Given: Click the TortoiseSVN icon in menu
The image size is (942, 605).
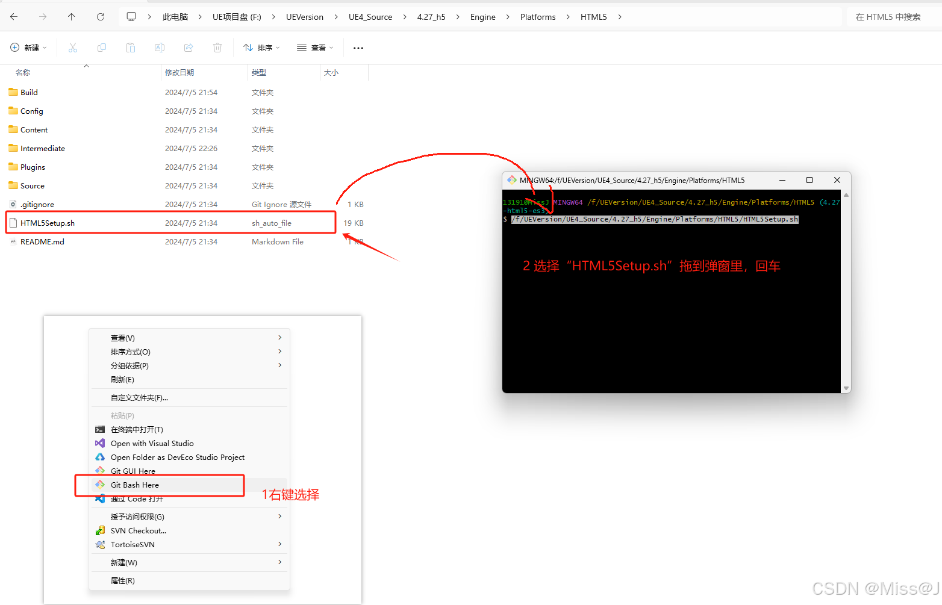Looking at the screenshot, I should click(100, 544).
